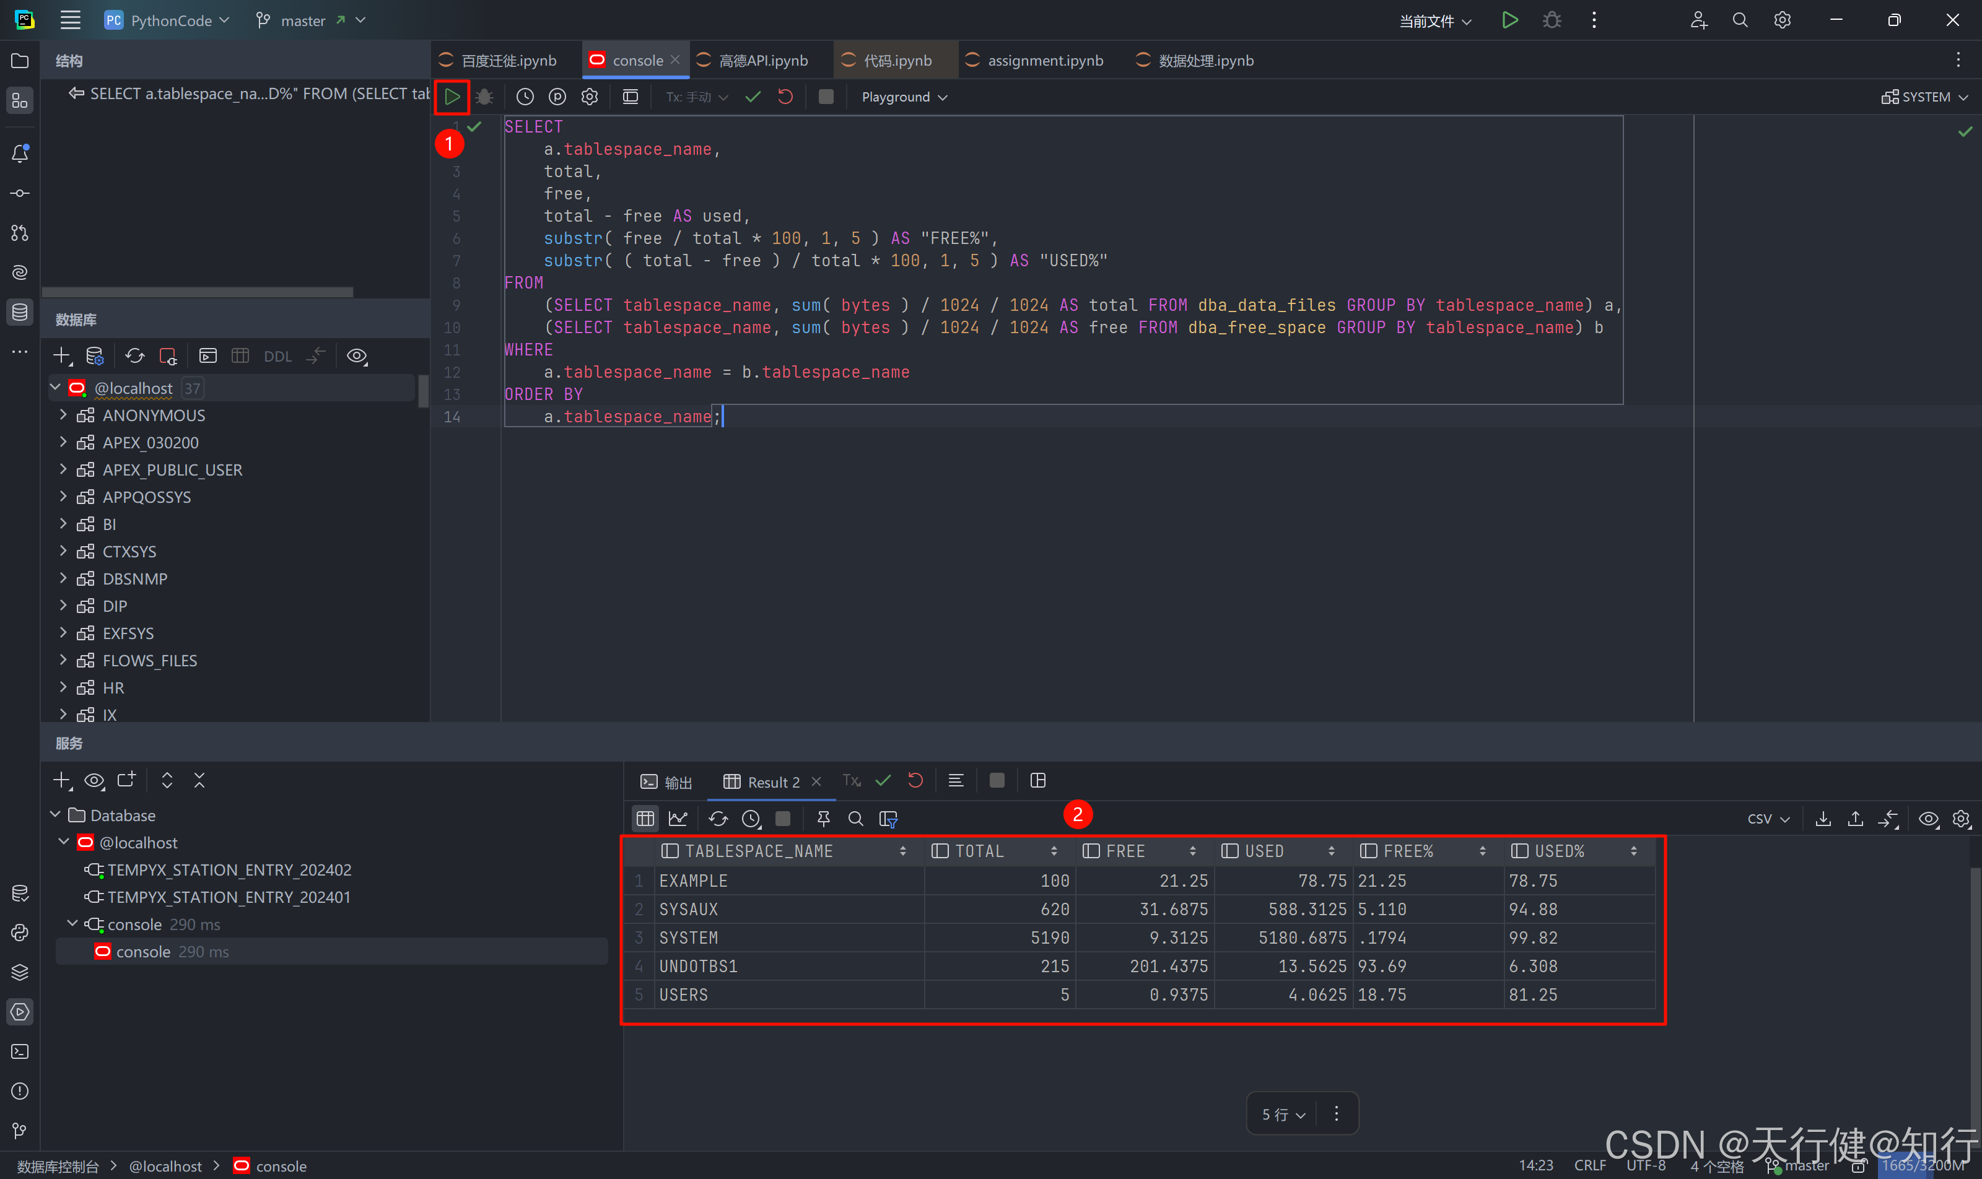Expand the ANONYMOUS schema node
The height and width of the screenshot is (1179, 1982).
click(64, 415)
